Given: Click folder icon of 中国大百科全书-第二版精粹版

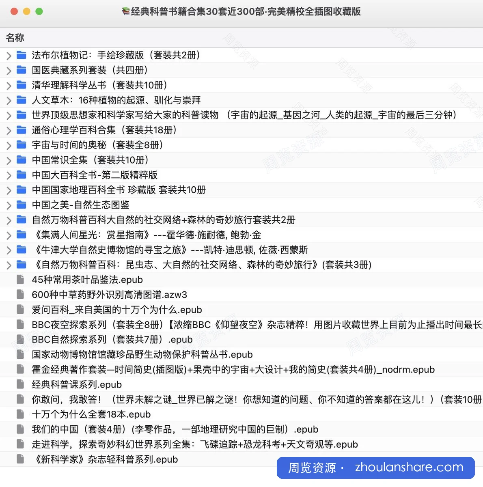Looking at the screenshot, I should pyautogui.click(x=21, y=175).
